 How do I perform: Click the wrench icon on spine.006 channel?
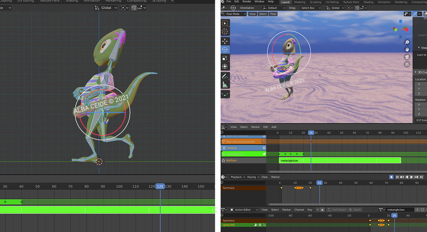(x=256, y=225)
